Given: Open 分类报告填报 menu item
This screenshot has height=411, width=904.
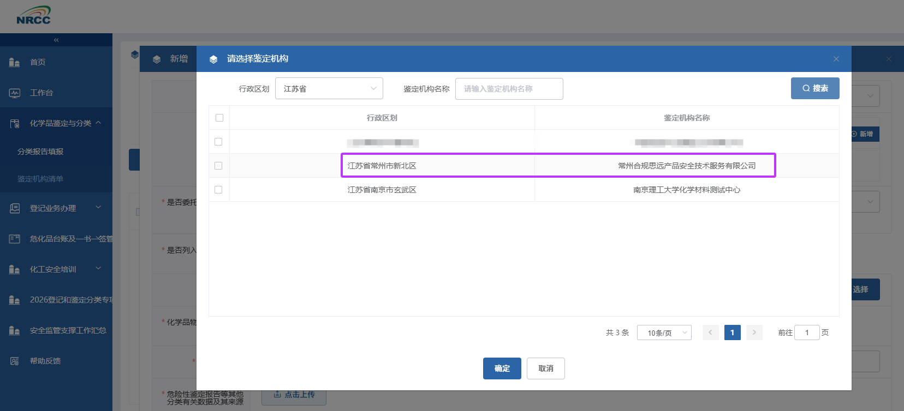Looking at the screenshot, I should tap(40, 152).
